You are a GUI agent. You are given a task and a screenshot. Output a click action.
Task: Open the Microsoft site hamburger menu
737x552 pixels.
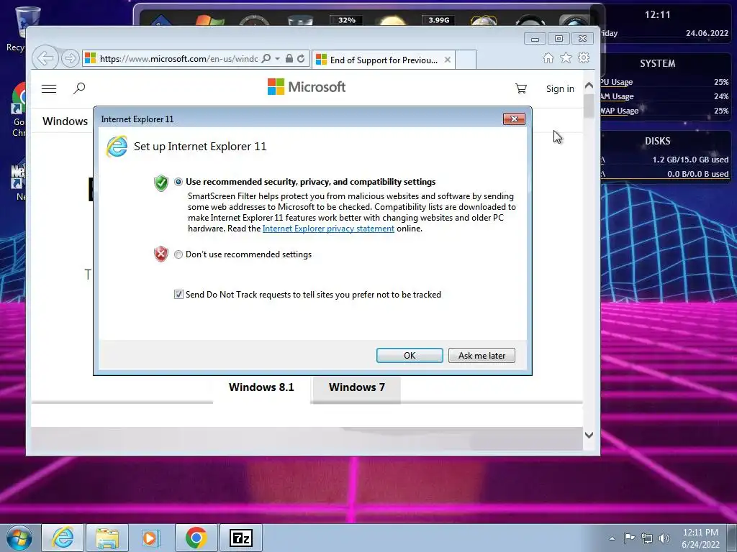click(x=49, y=88)
